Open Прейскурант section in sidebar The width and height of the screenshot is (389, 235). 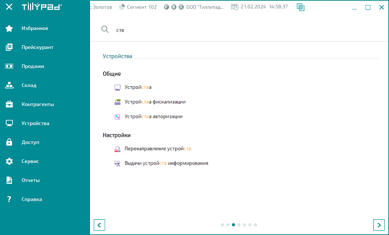coord(37,47)
